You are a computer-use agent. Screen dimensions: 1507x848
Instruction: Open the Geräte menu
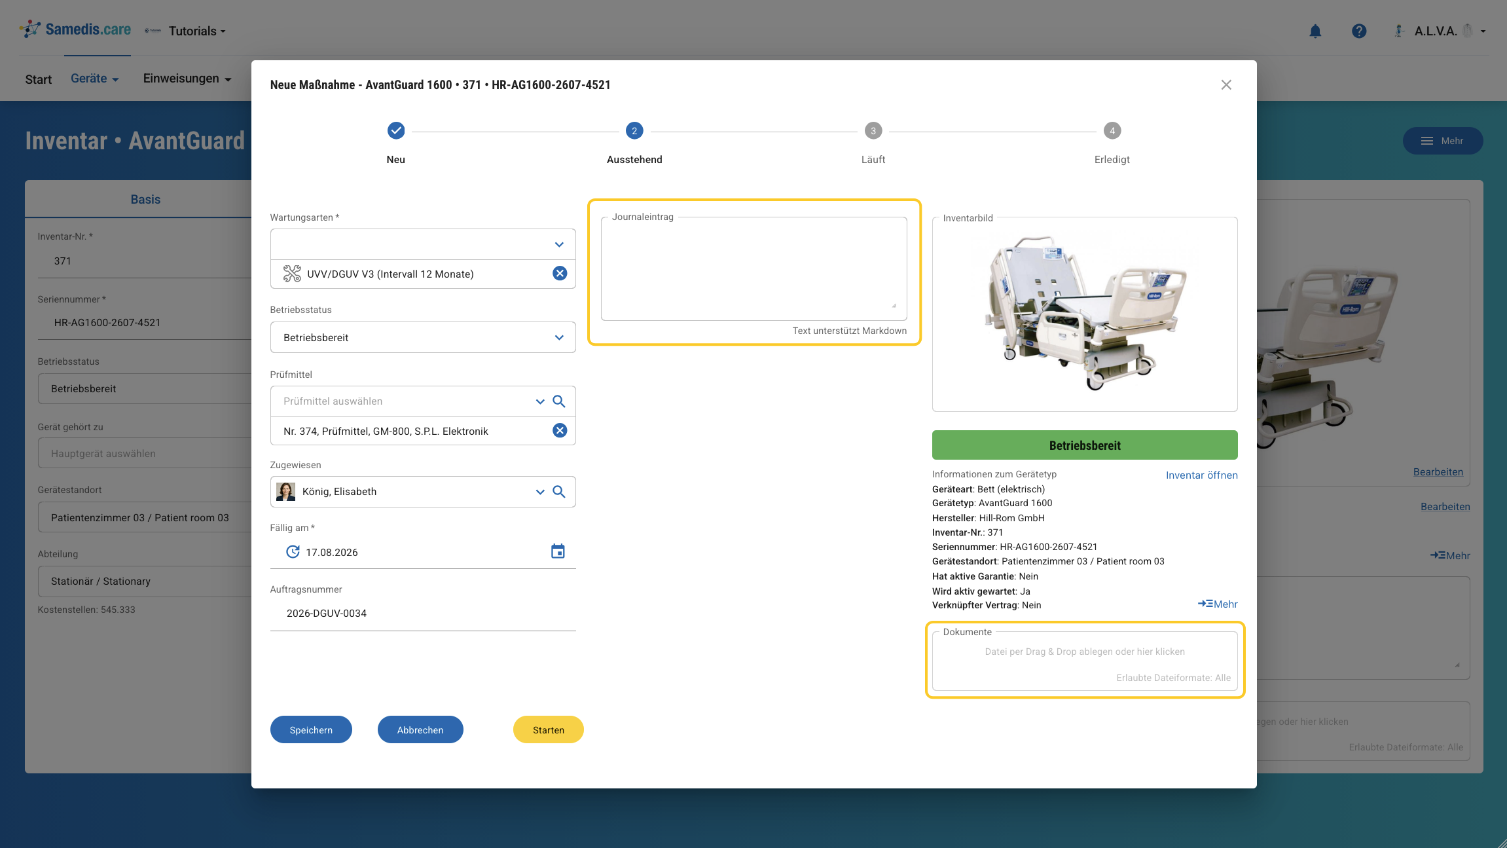click(x=95, y=79)
